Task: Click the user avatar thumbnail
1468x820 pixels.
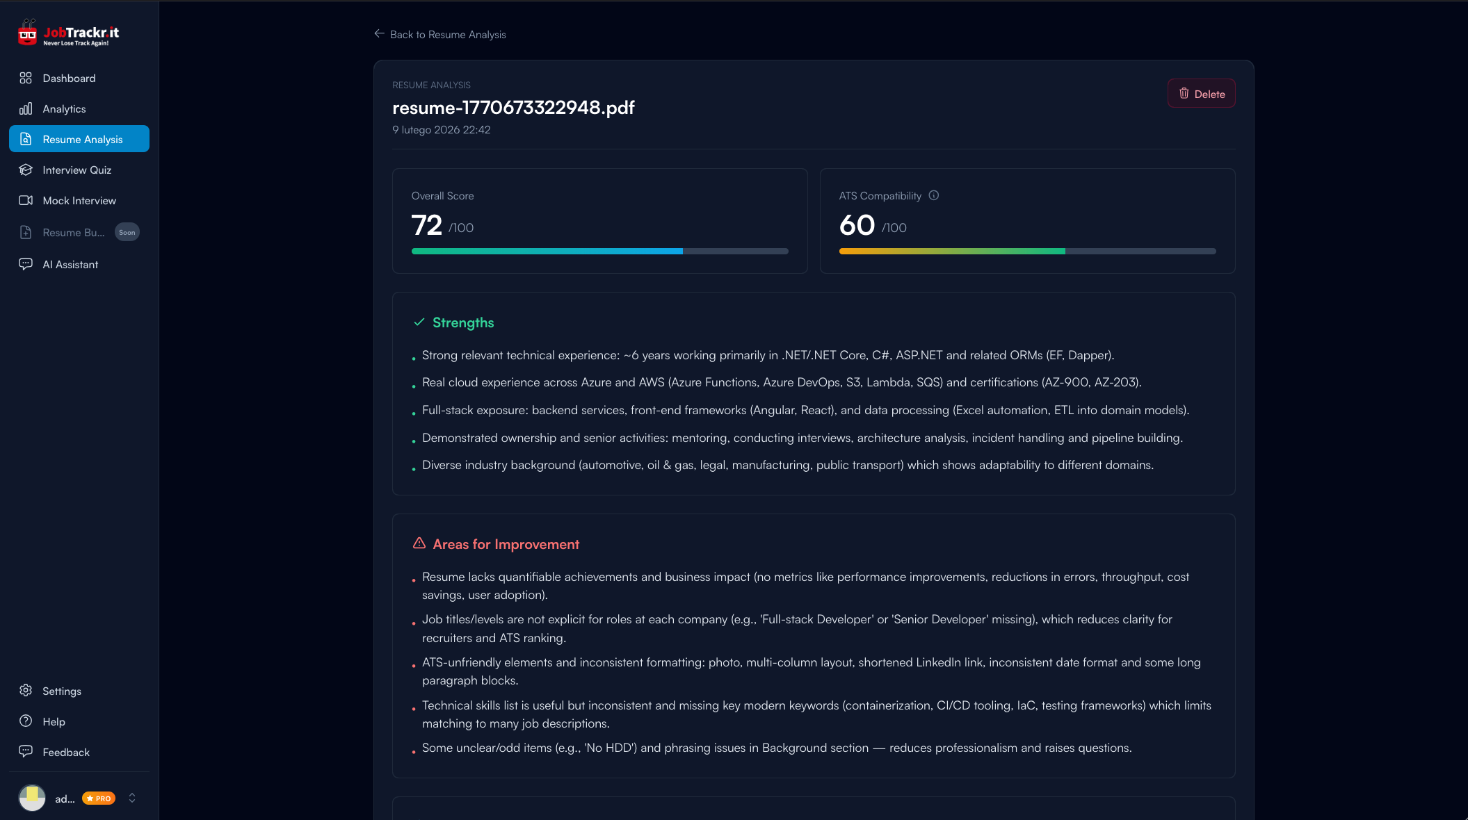Action: pyautogui.click(x=32, y=798)
